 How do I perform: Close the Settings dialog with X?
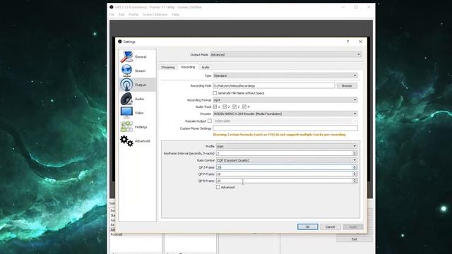click(x=360, y=42)
